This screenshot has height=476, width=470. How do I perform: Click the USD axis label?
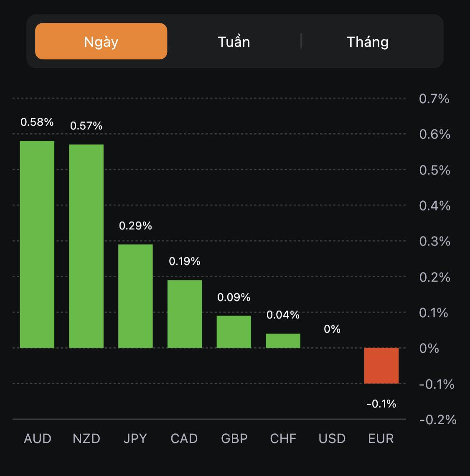[332, 438]
